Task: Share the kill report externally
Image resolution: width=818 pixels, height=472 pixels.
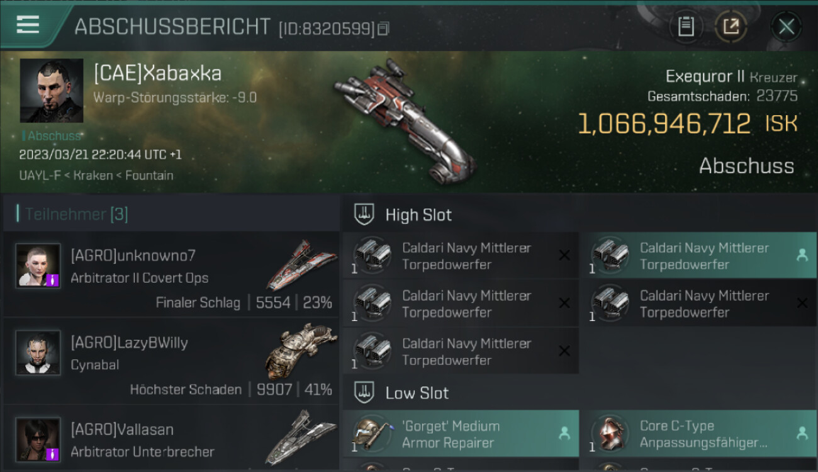Action: (731, 27)
